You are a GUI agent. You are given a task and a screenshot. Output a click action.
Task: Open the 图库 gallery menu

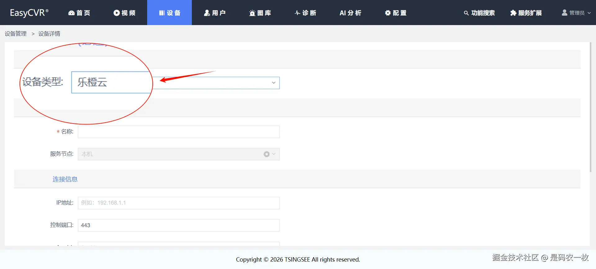(x=260, y=13)
